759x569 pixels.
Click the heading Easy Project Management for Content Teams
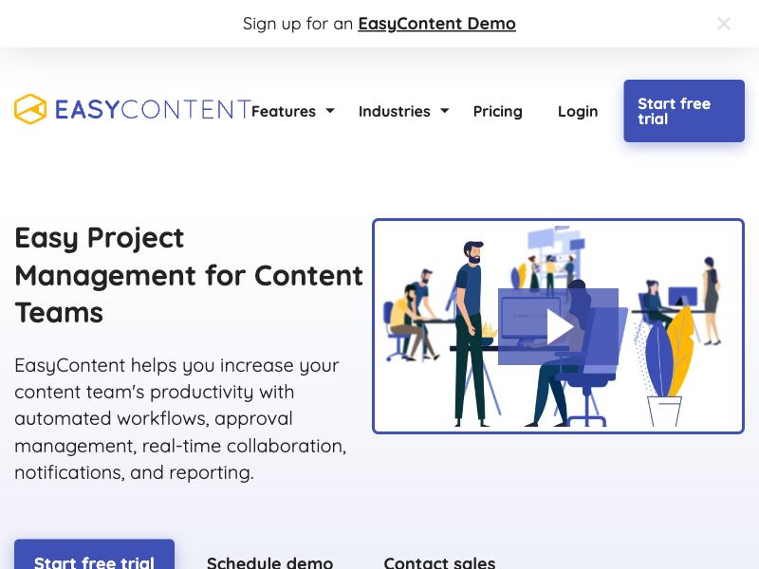[x=189, y=275]
